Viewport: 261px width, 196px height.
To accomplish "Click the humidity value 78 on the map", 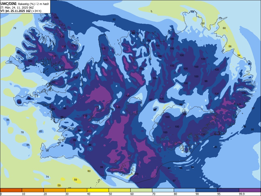I will coord(22,132).
